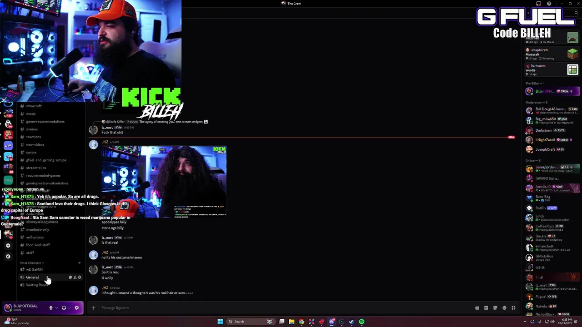The width and height of the screenshot is (582, 327).
Task: Open File Explorer from the taskbar
Action: [x=291, y=322]
